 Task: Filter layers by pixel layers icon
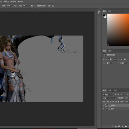coord(115,95)
